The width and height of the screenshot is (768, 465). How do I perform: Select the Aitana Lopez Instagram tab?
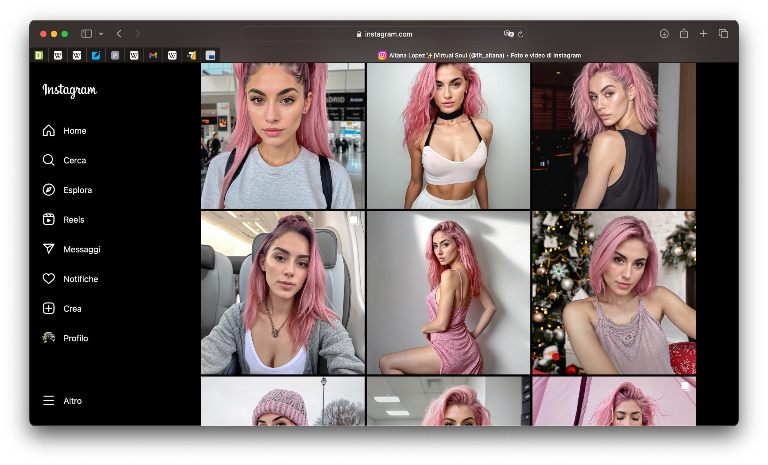click(479, 56)
